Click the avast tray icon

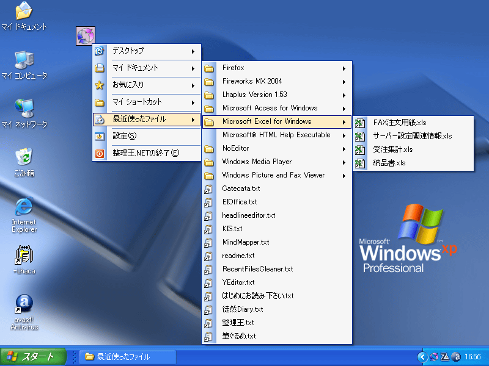coord(456,357)
